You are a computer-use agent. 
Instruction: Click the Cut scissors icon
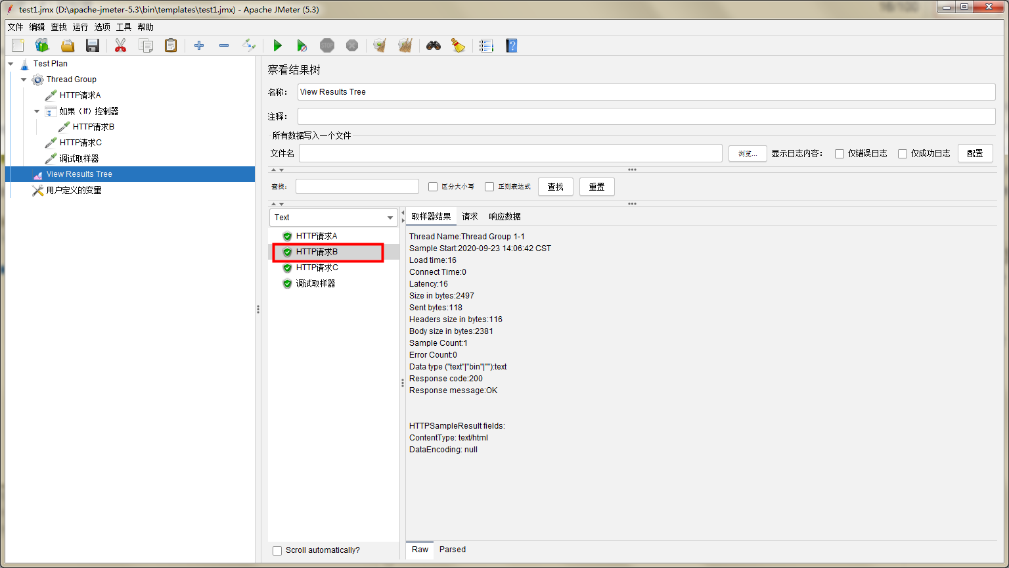pos(120,45)
